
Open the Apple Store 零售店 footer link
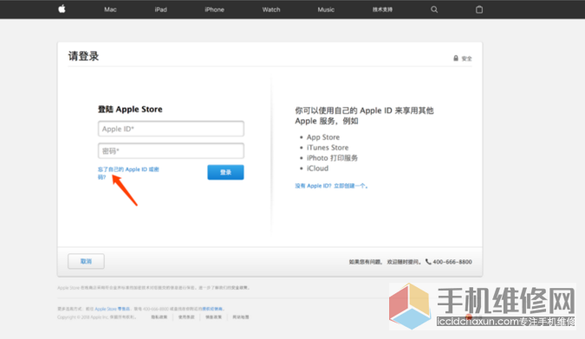click(x=113, y=309)
